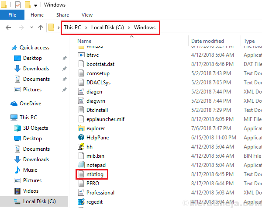This screenshot has width=262, height=208.
Task: Select Quick access in navigation pane
Action: [34, 48]
